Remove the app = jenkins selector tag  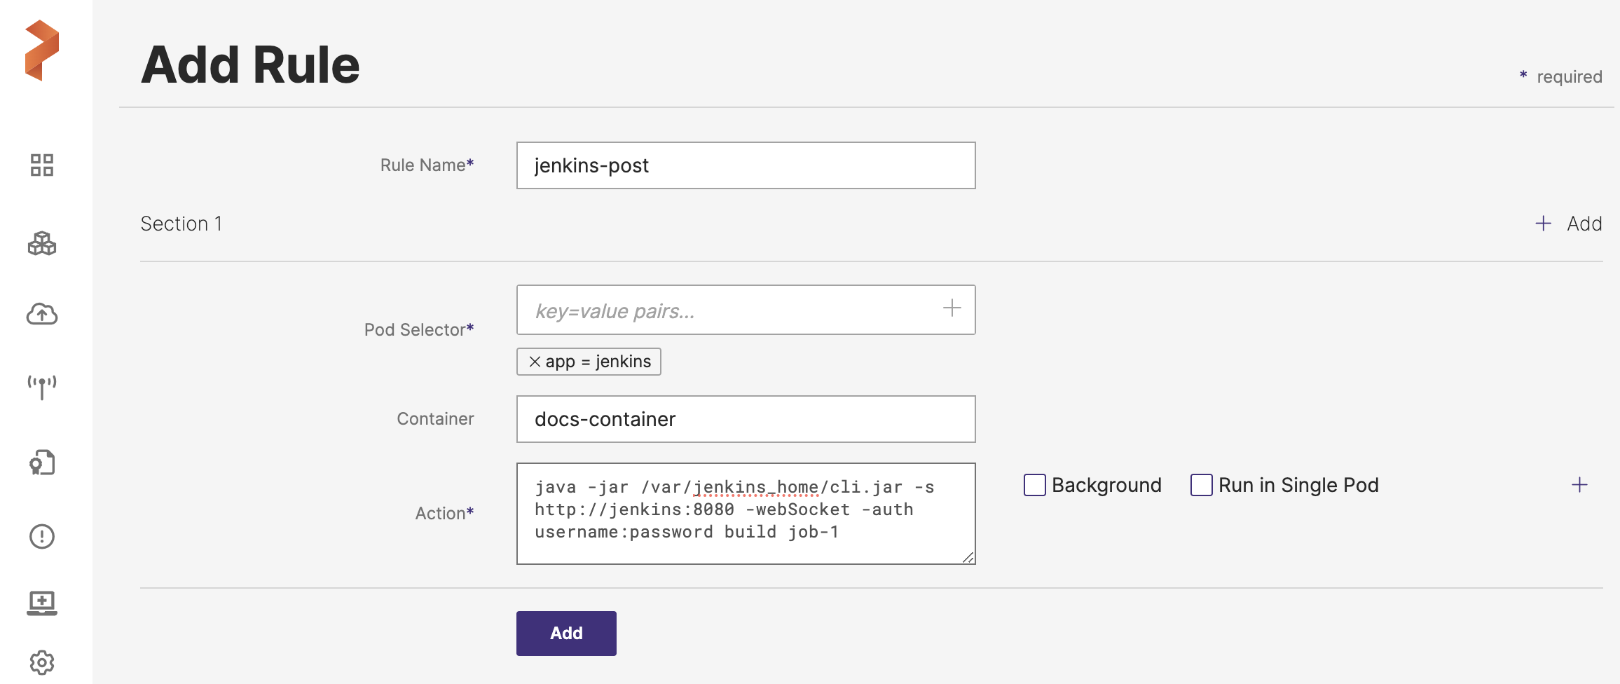535,362
